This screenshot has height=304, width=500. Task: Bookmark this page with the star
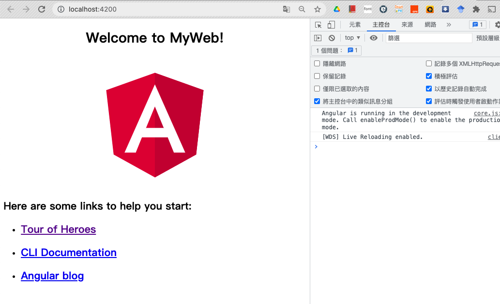point(318,9)
